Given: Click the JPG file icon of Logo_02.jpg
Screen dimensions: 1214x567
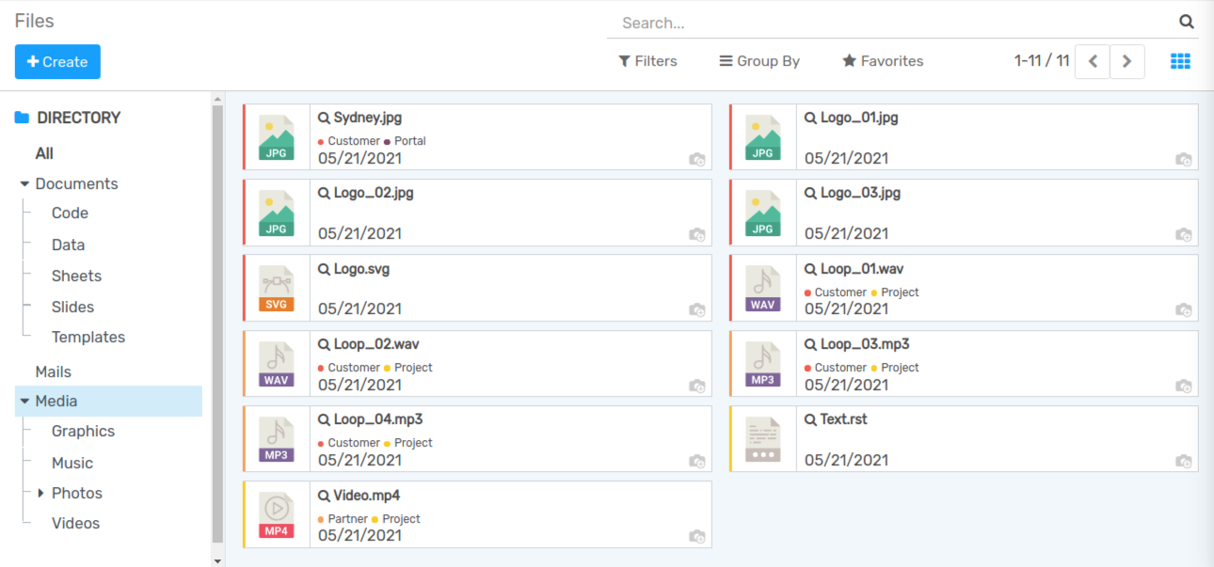Looking at the screenshot, I should pyautogui.click(x=276, y=213).
